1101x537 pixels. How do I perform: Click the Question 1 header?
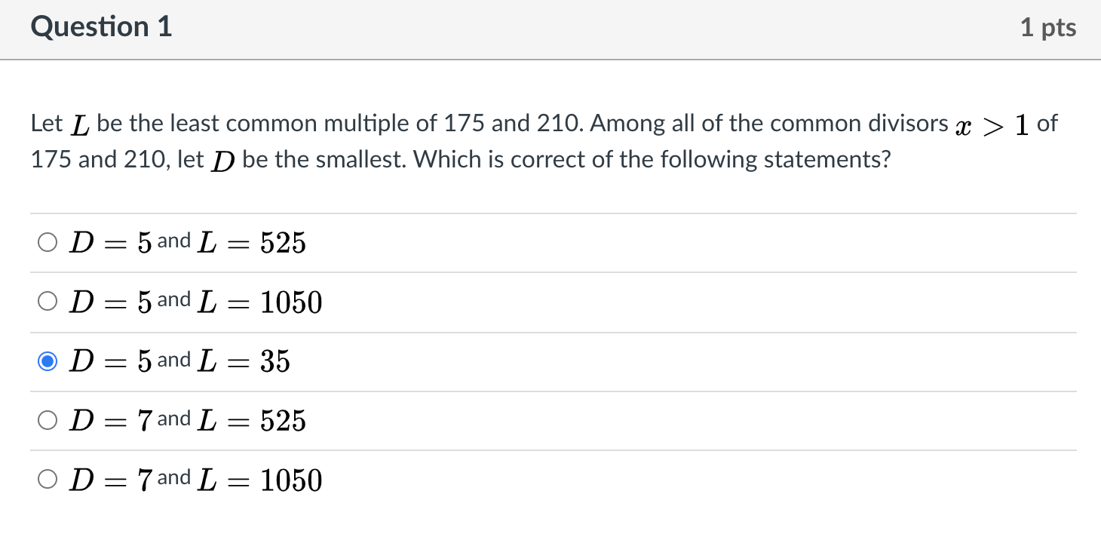tap(101, 26)
